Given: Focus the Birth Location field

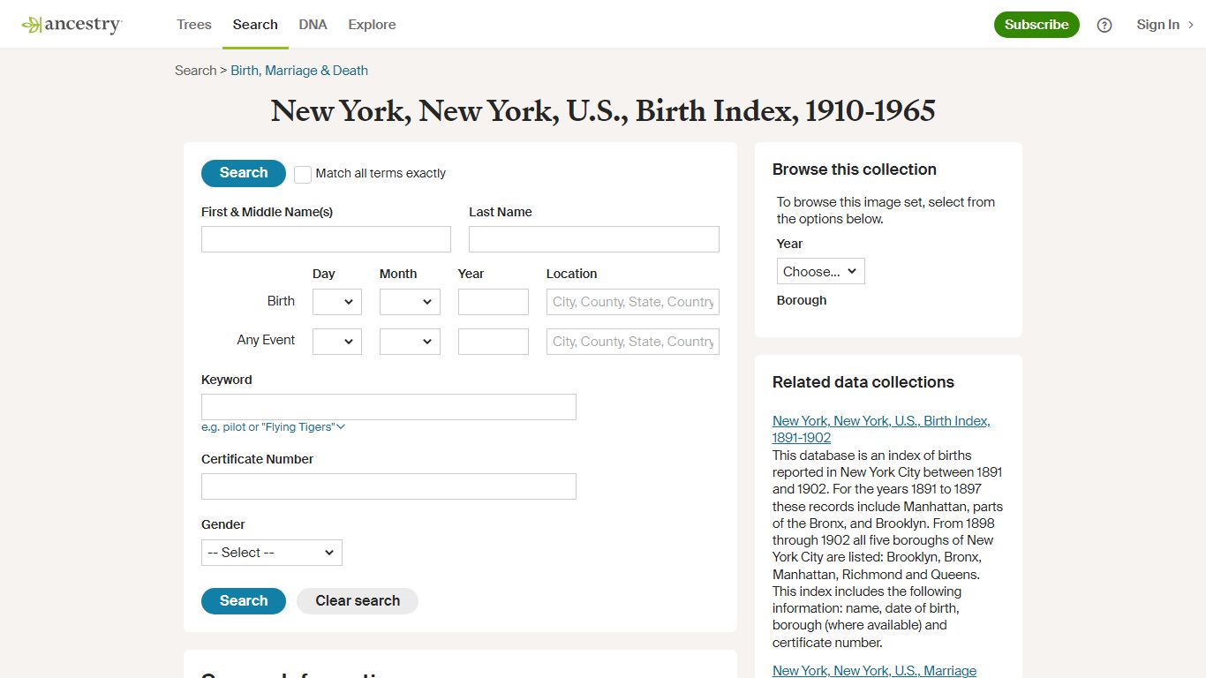Looking at the screenshot, I should (x=633, y=302).
